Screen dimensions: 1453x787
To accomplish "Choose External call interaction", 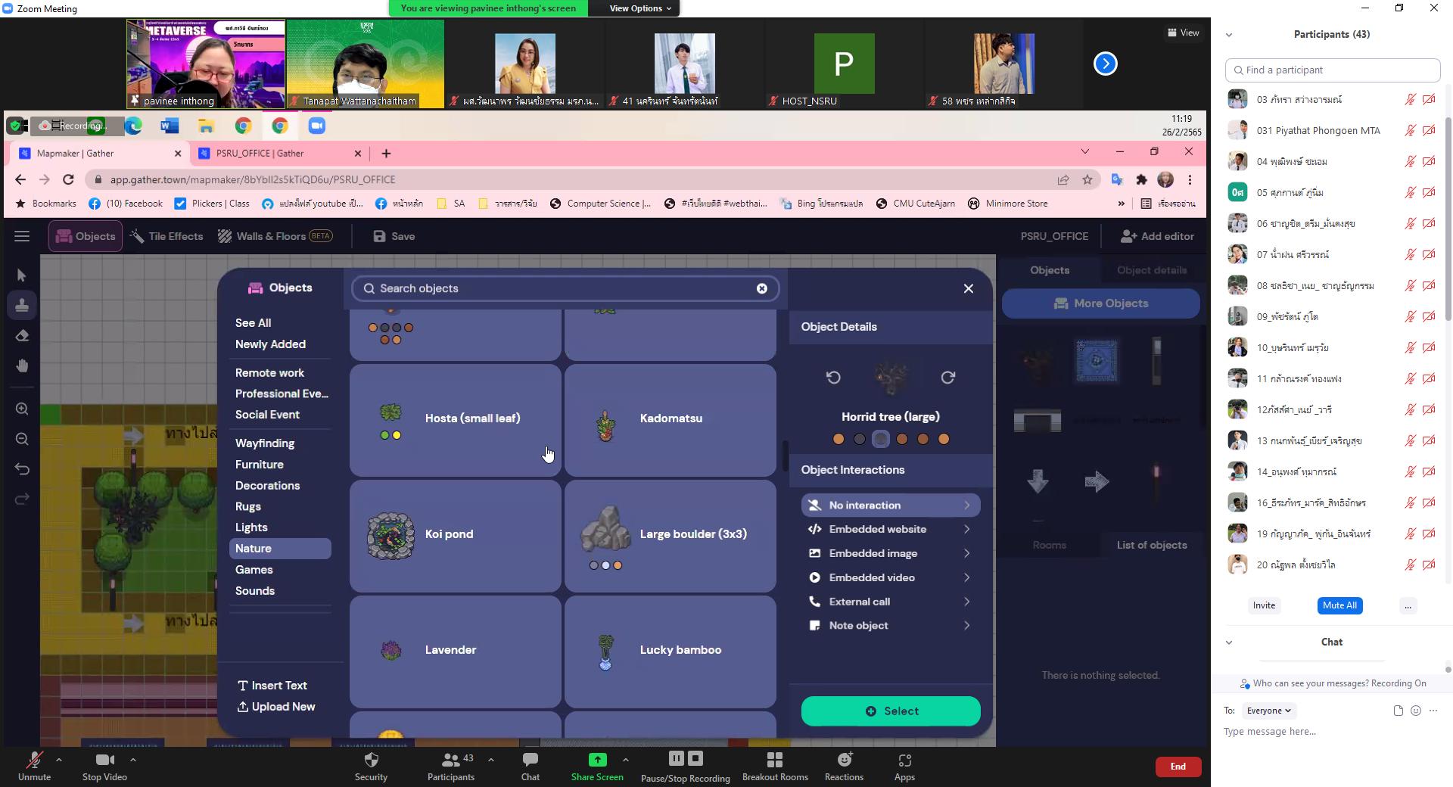I will (891, 602).
